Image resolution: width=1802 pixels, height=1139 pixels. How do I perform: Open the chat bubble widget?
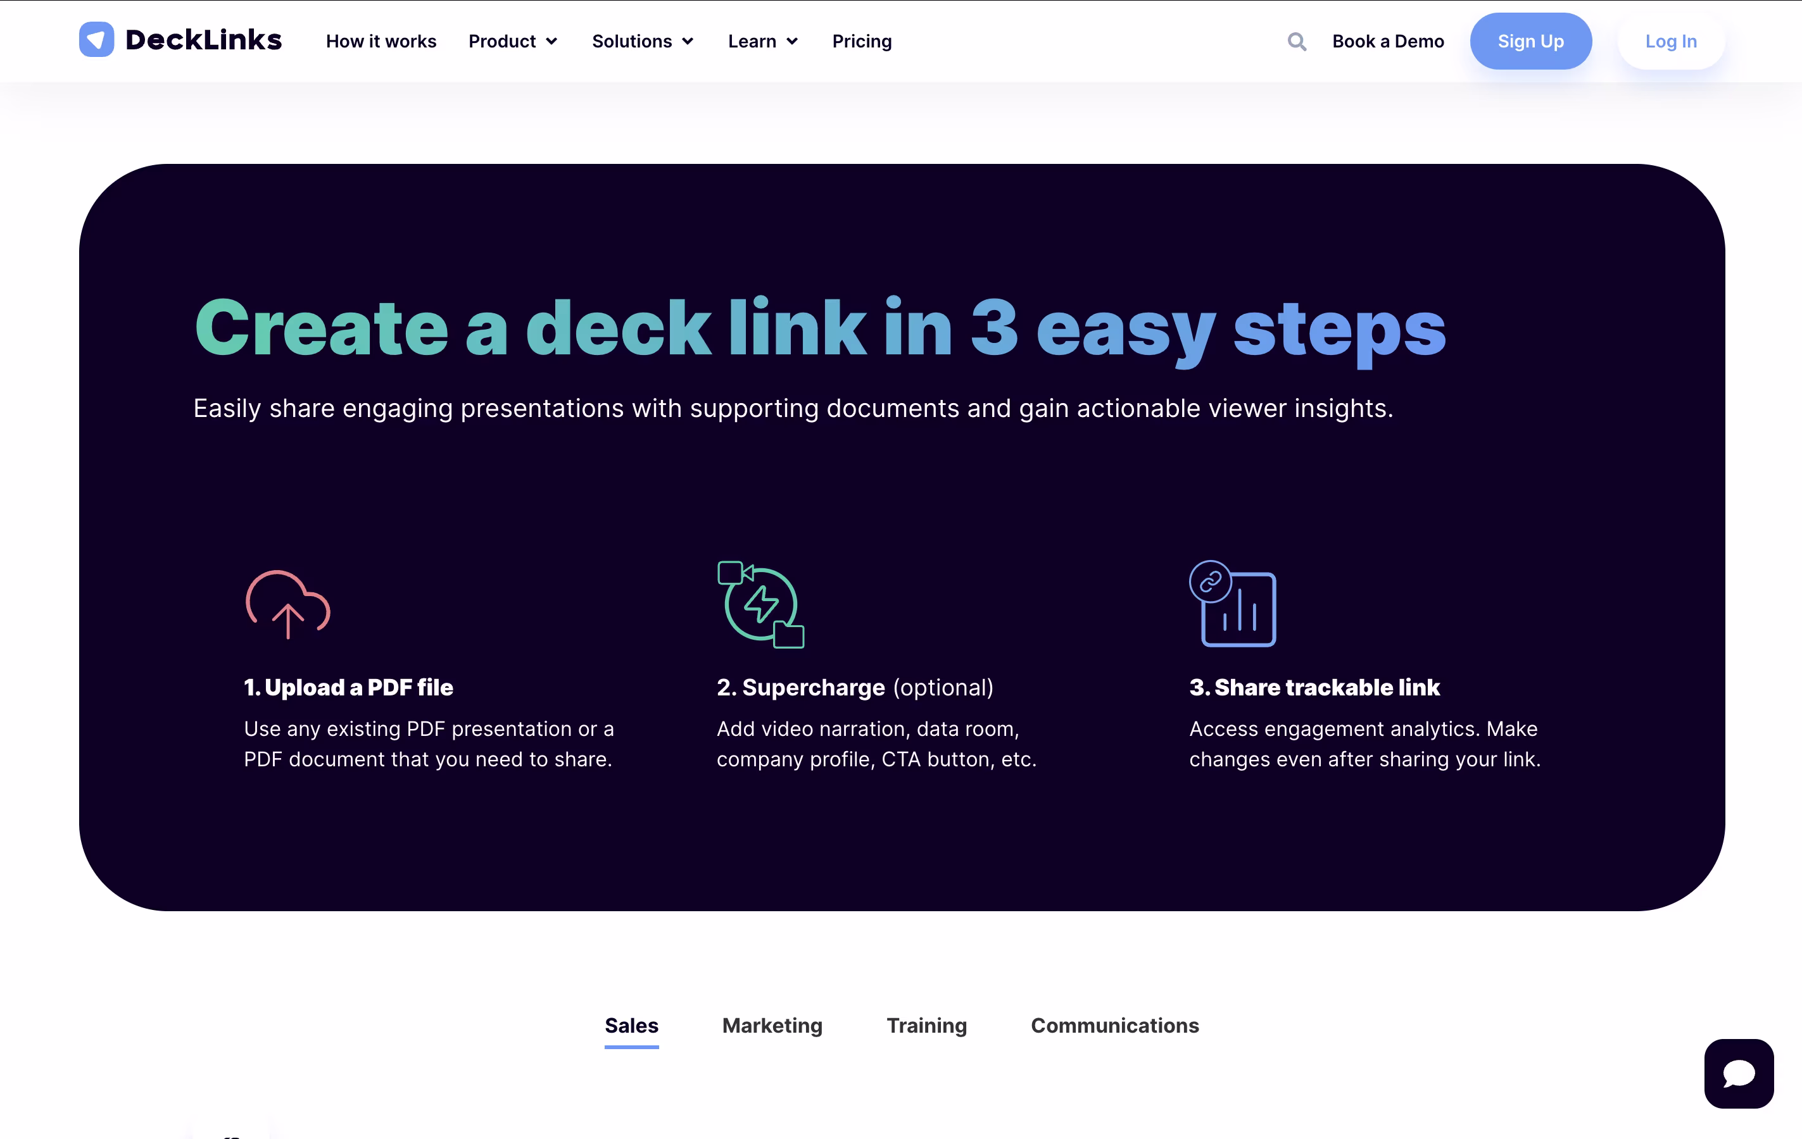click(x=1739, y=1073)
